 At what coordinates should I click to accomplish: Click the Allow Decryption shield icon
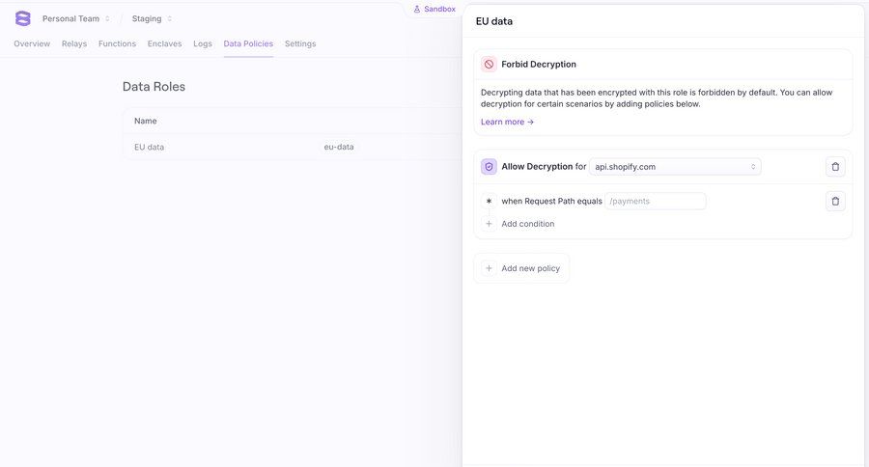(490, 167)
